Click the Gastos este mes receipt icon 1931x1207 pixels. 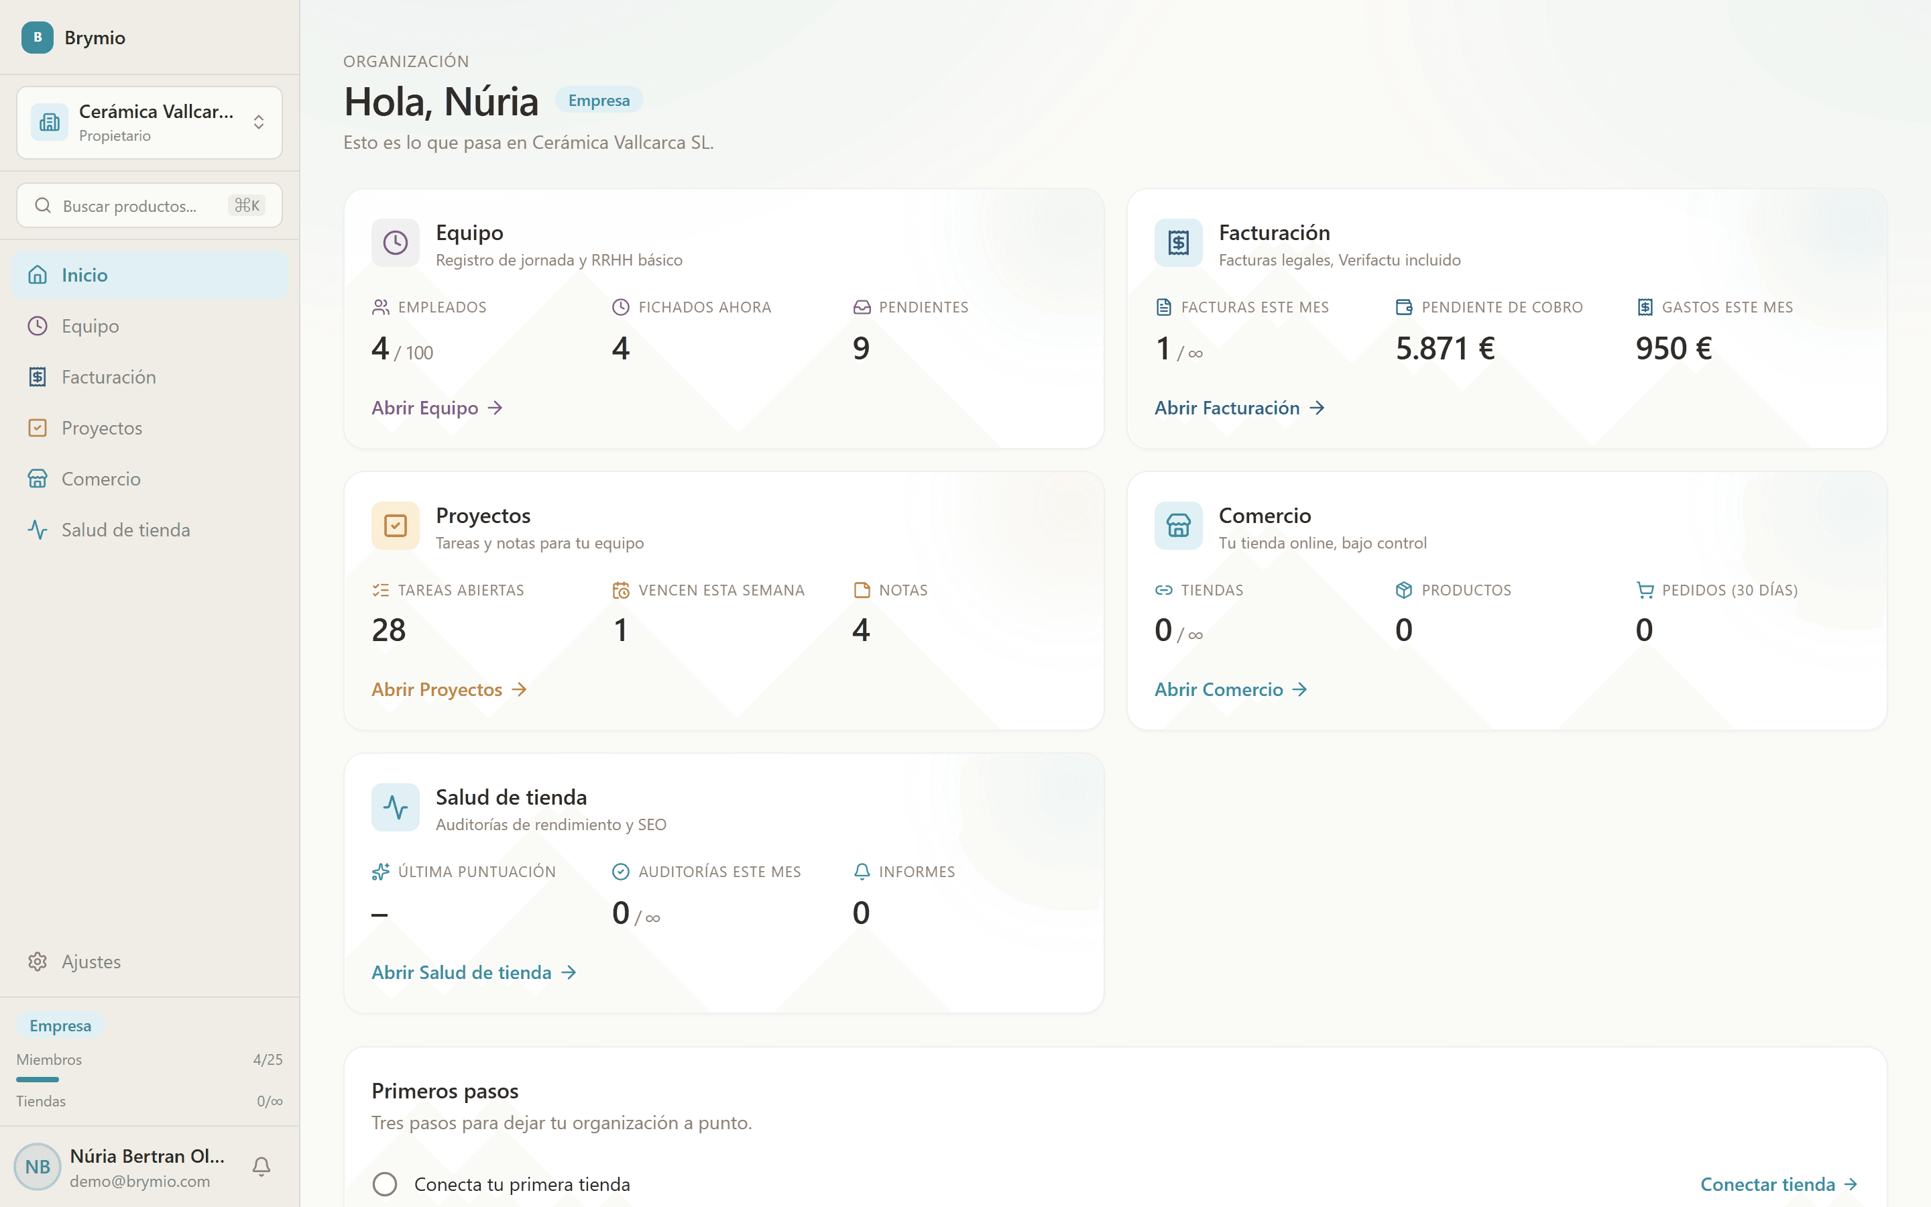click(1645, 307)
